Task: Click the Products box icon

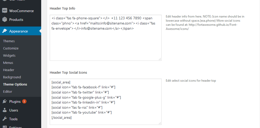Action: tap(5, 20)
